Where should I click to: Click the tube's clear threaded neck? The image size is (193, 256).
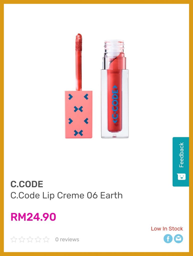click(114, 46)
